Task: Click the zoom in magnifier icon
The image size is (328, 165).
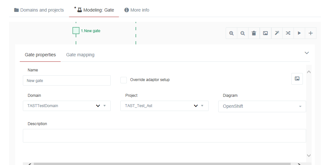Action: coord(231,33)
